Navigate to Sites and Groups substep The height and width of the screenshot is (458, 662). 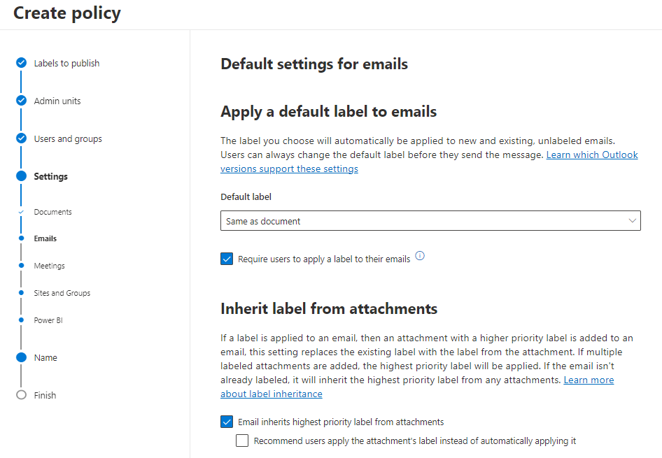point(62,293)
